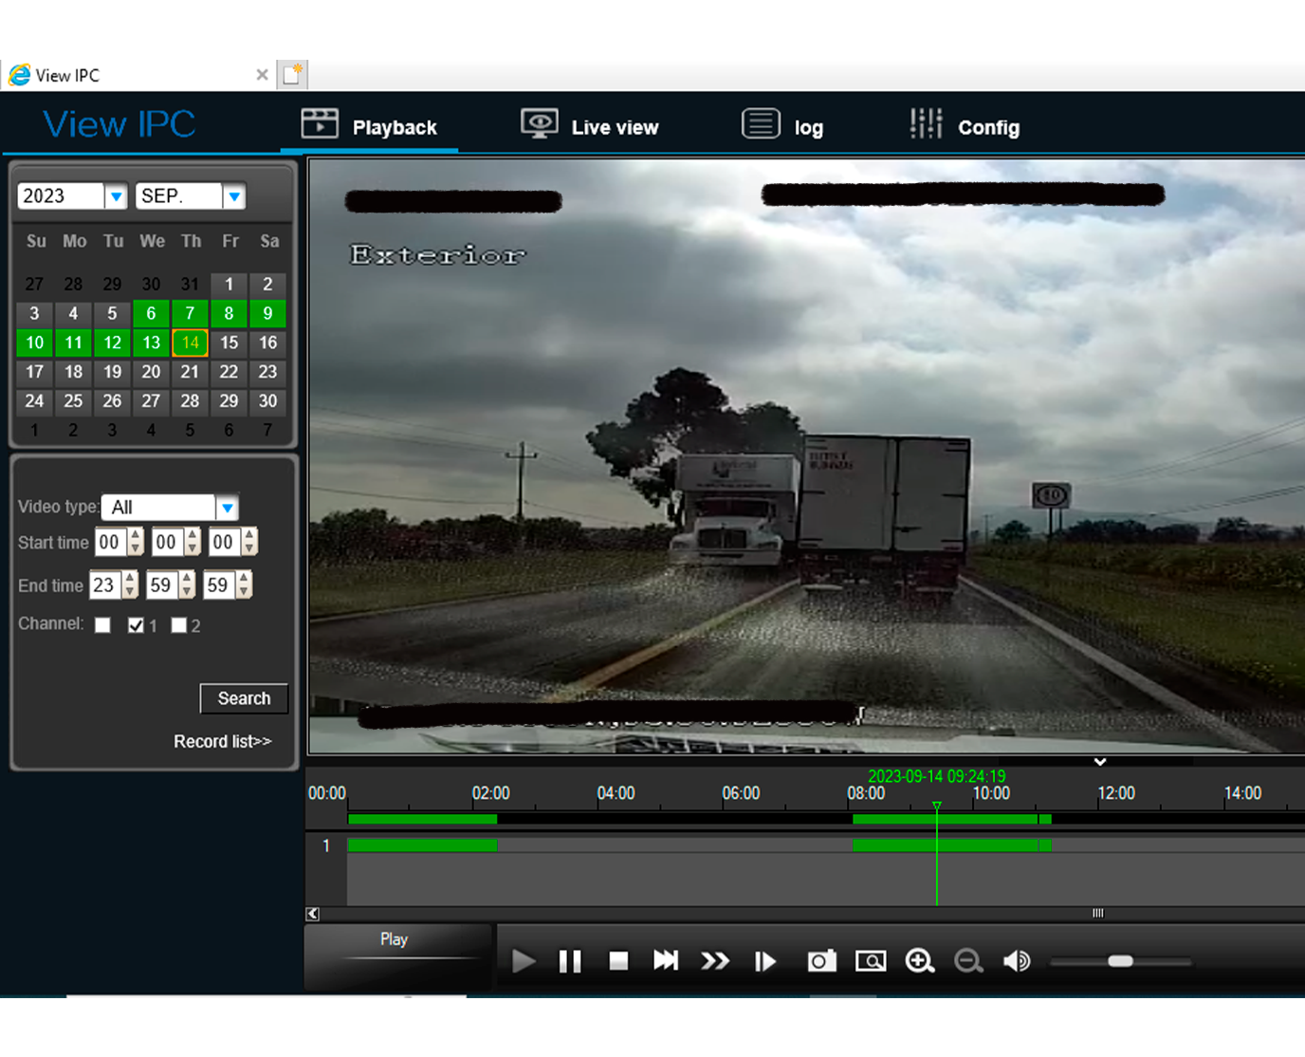
Task: Take a snapshot with the camera icon
Action: pos(821,961)
